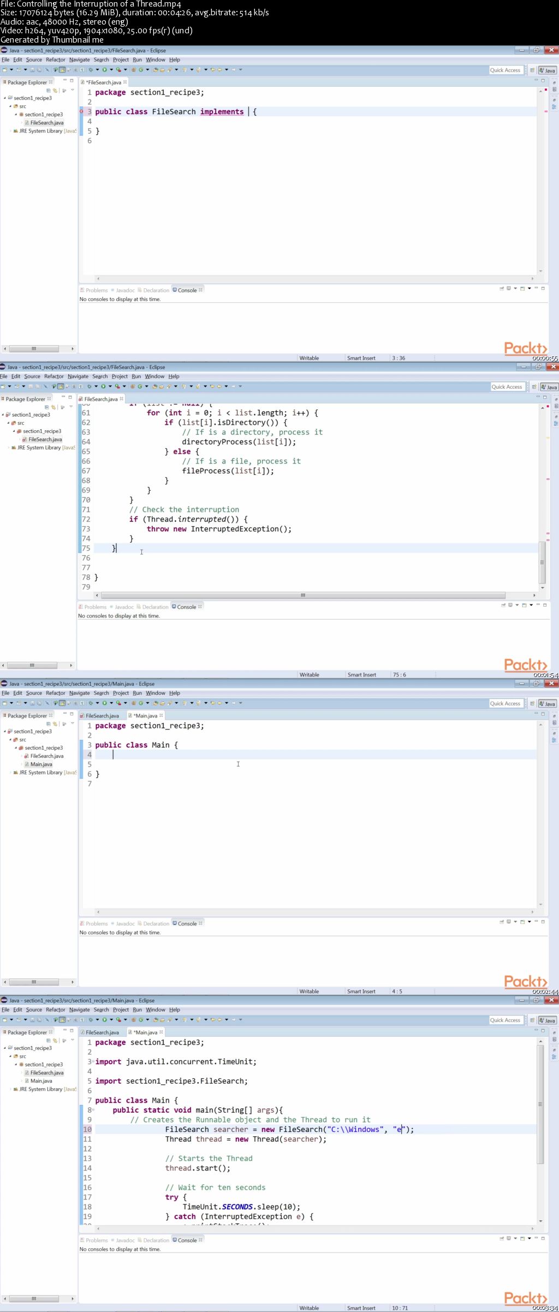This screenshot has width=559, height=1312.
Task: Switch to the FileSearch.java tab in the 00:02:44 frame
Action: [x=102, y=716]
